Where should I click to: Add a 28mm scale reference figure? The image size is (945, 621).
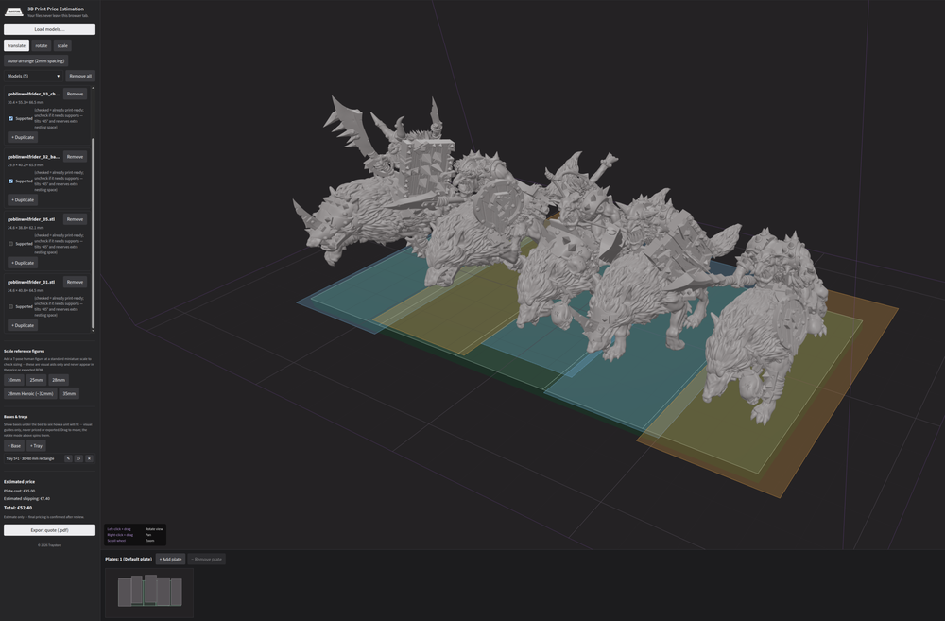[59, 380]
